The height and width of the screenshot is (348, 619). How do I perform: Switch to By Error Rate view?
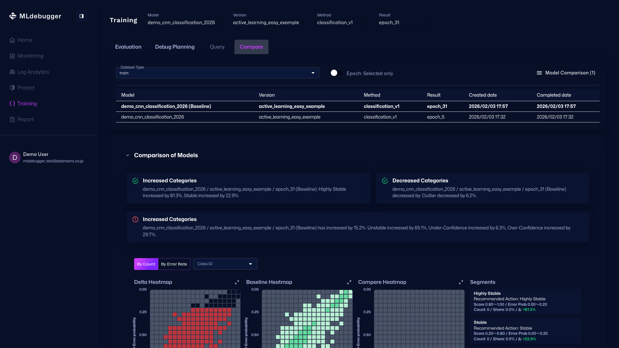click(174, 264)
